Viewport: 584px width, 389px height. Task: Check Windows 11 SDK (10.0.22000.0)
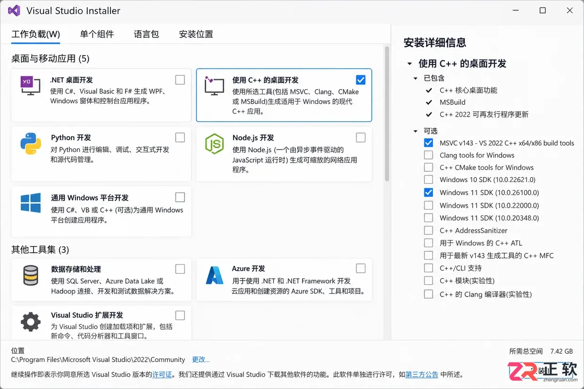point(428,205)
